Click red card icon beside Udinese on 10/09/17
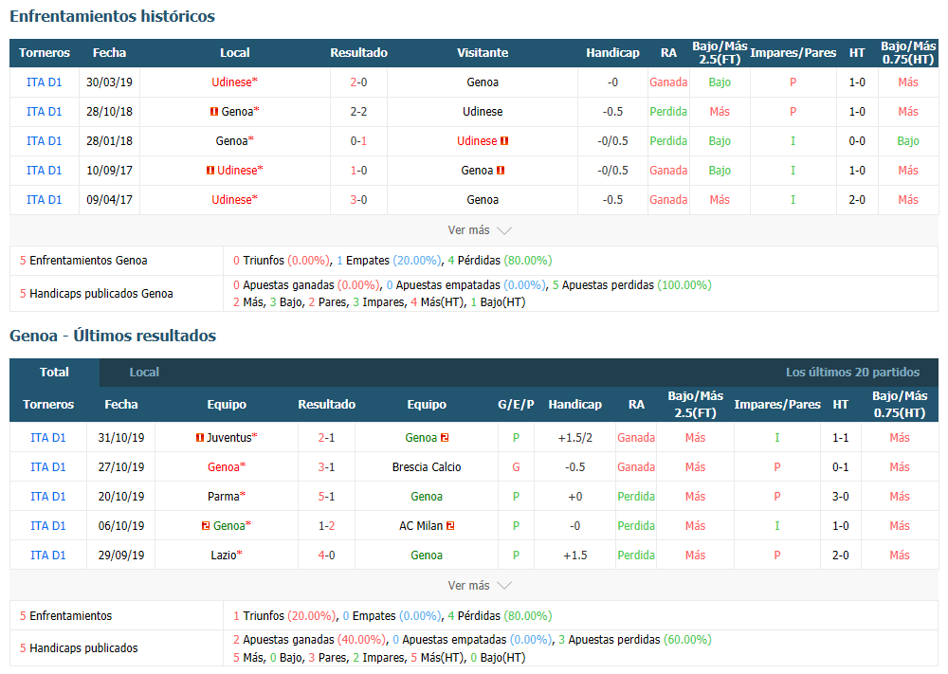The width and height of the screenshot is (948, 674). point(210,171)
